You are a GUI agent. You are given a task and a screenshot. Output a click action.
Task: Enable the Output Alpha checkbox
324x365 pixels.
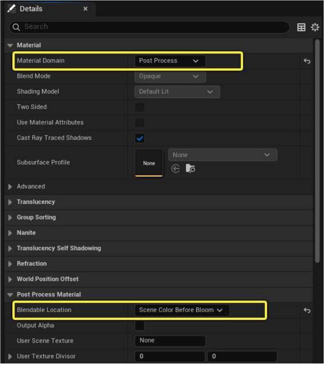pos(140,325)
